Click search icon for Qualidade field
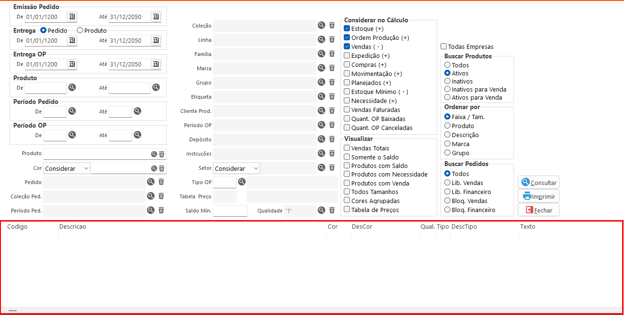Viewport: 624px width, 315px height. pyautogui.click(x=321, y=211)
